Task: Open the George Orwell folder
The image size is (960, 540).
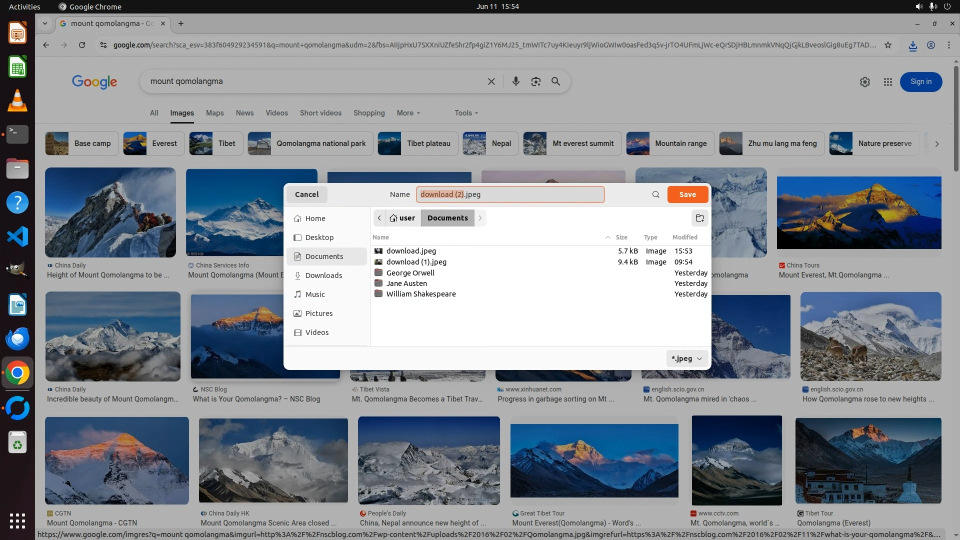Action: click(410, 273)
